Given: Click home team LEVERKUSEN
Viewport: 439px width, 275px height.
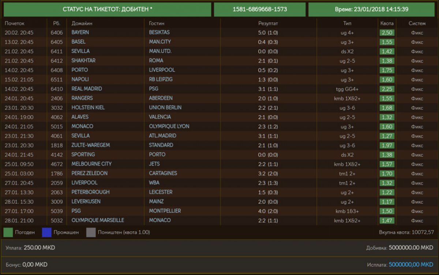Looking at the screenshot, I should pos(86,202).
